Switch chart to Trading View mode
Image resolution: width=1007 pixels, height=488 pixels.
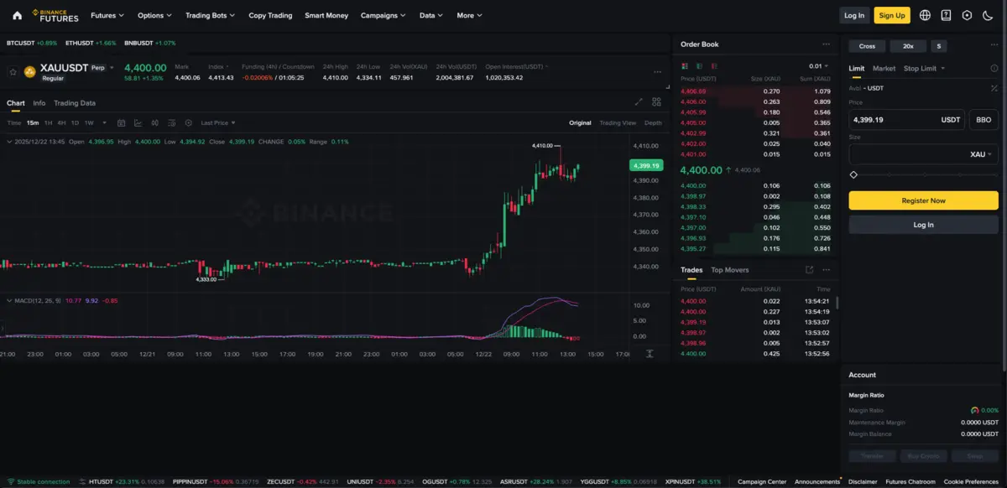pos(618,123)
